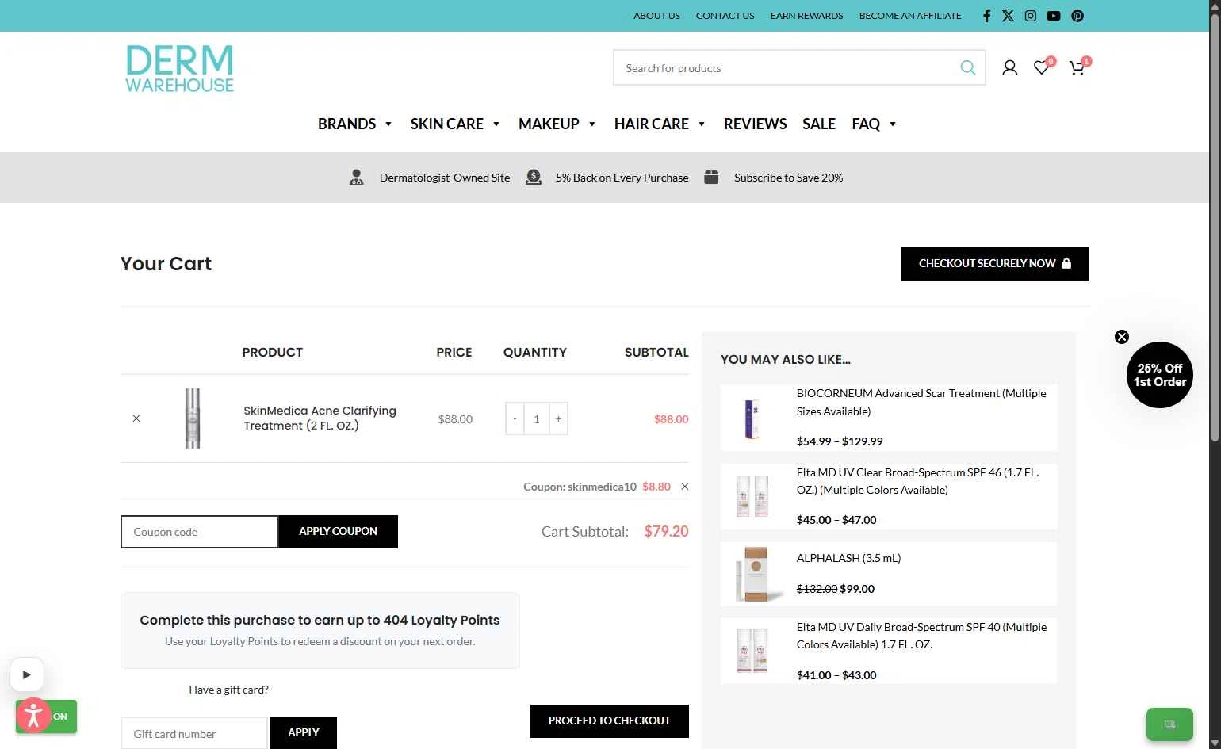Click the Dermatologist-Owned Site icon
The height and width of the screenshot is (749, 1221).
pos(357,178)
